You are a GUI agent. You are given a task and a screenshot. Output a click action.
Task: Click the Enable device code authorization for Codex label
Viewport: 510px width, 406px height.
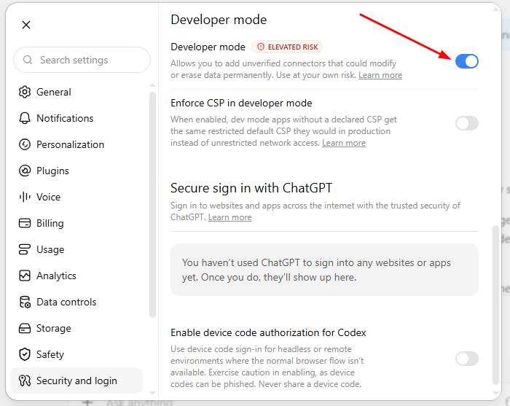click(268, 333)
